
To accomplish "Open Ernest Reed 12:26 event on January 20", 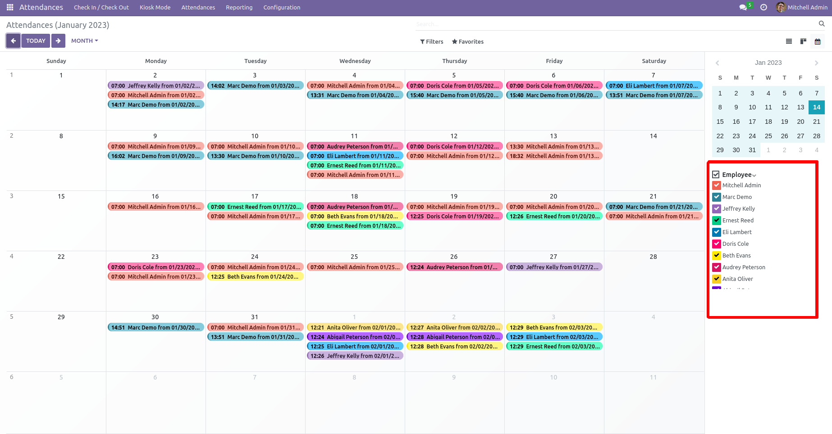I will [x=554, y=216].
